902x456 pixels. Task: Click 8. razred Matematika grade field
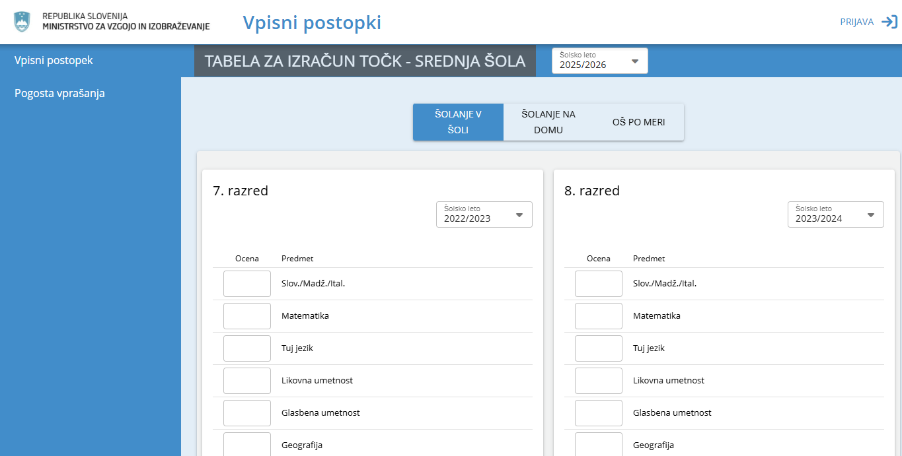click(x=599, y=316)
